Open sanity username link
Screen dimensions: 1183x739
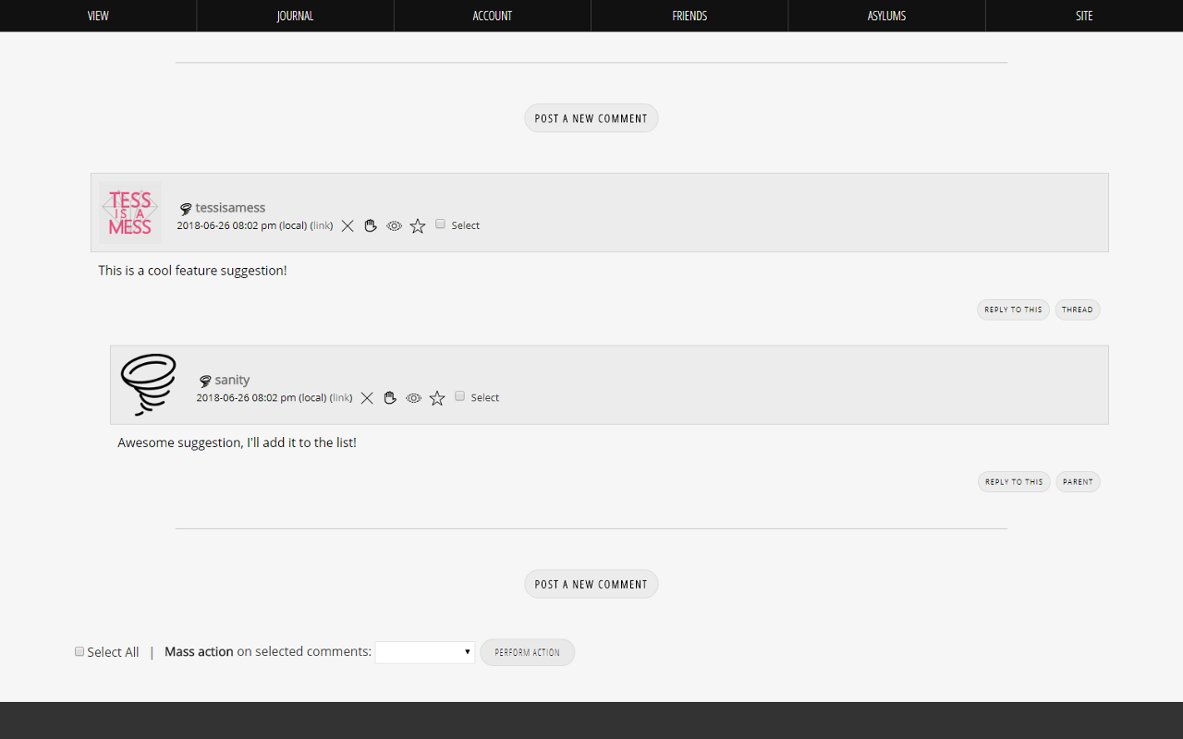[232, 380]
